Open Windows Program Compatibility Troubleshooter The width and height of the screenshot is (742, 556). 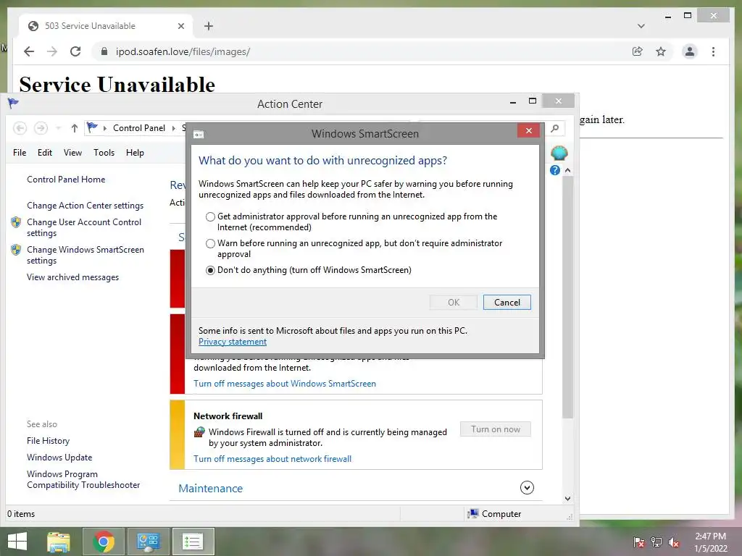click(x=83, y=479)
